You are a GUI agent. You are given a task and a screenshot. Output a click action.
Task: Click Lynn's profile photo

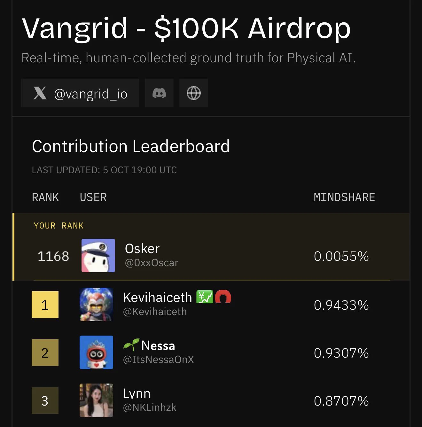pyautogui.click(x=96, y=400)
